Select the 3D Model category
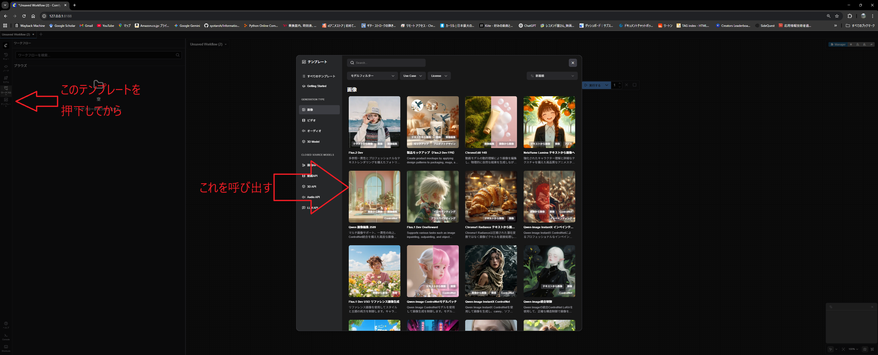The width and height of the screenshot is (878, 355). 313,142
